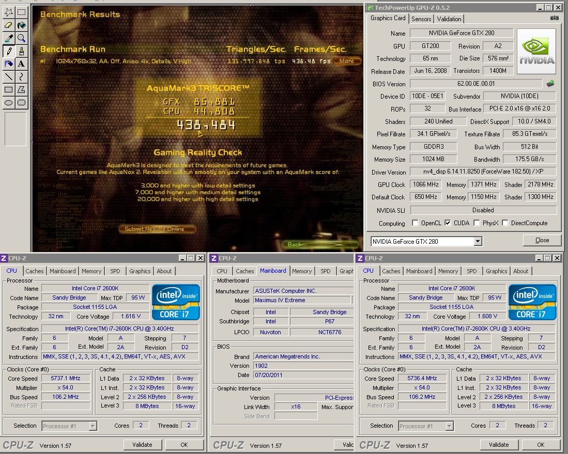Open Memory tab in middle CPU-Z window
568x454 pixels.
coord(302,271)
